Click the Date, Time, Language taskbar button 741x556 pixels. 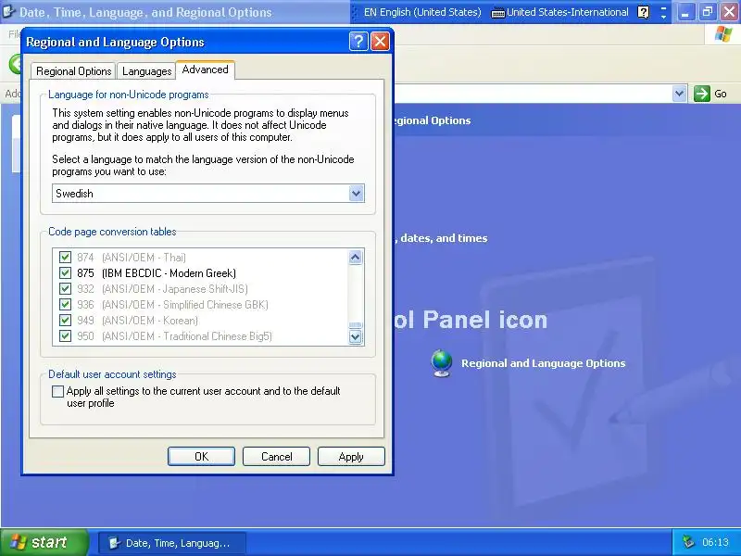[x=172, y=543]
